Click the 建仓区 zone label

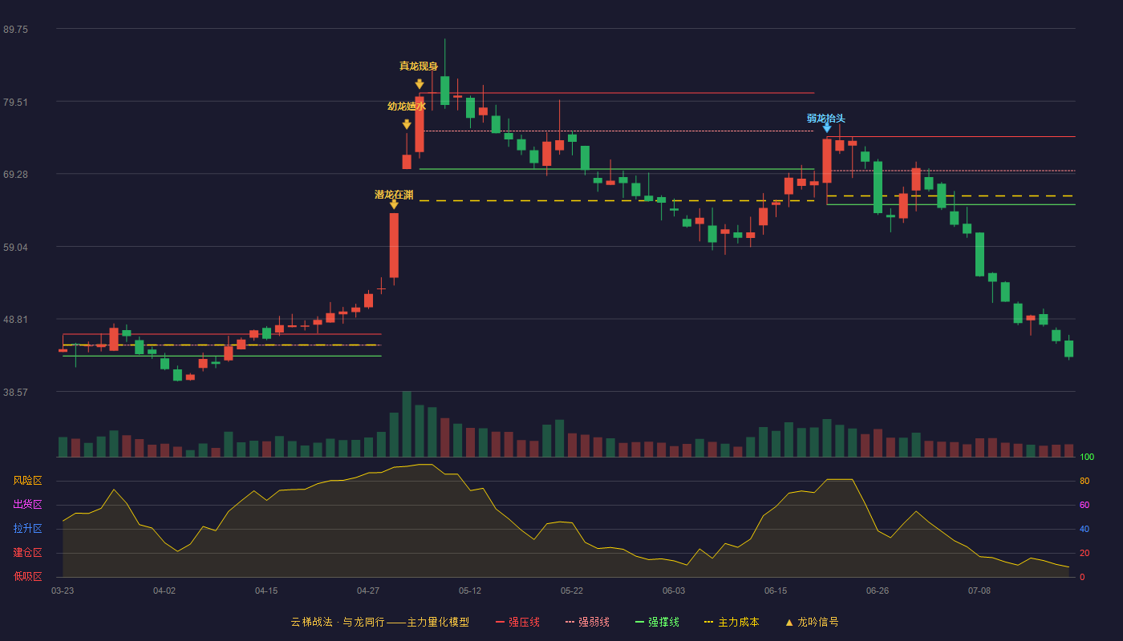point(27,553)
